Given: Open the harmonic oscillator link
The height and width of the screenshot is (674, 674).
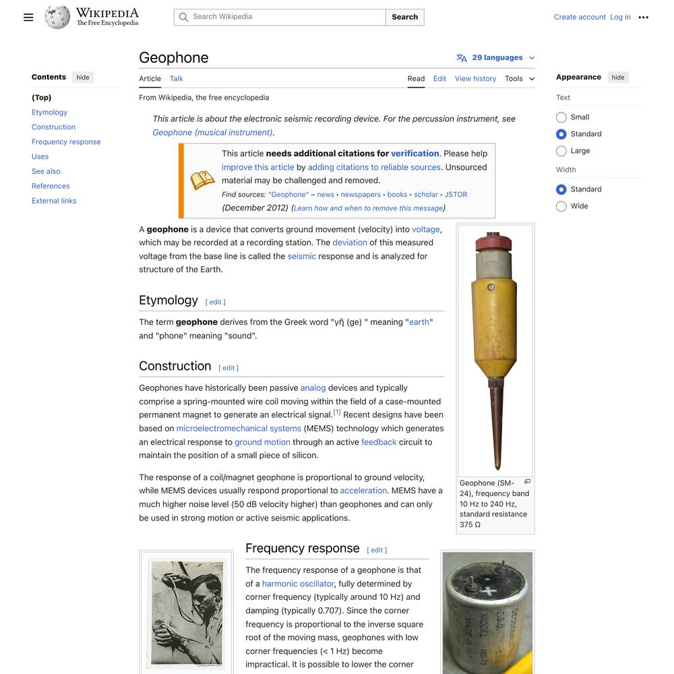Looking at the screenshot, I should point(298,584).
